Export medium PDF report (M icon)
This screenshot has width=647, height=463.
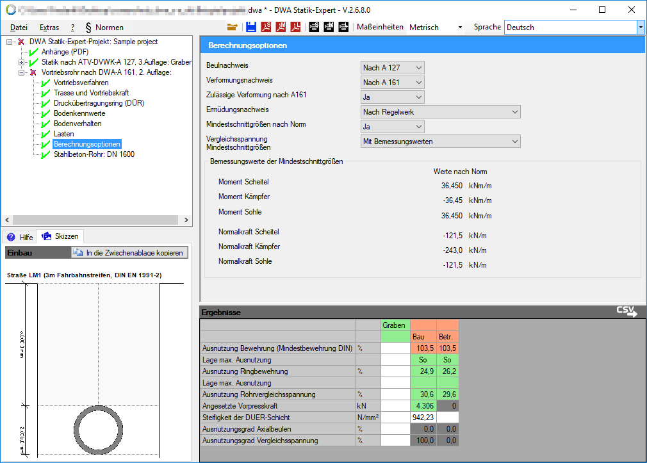tap(281, 27)
